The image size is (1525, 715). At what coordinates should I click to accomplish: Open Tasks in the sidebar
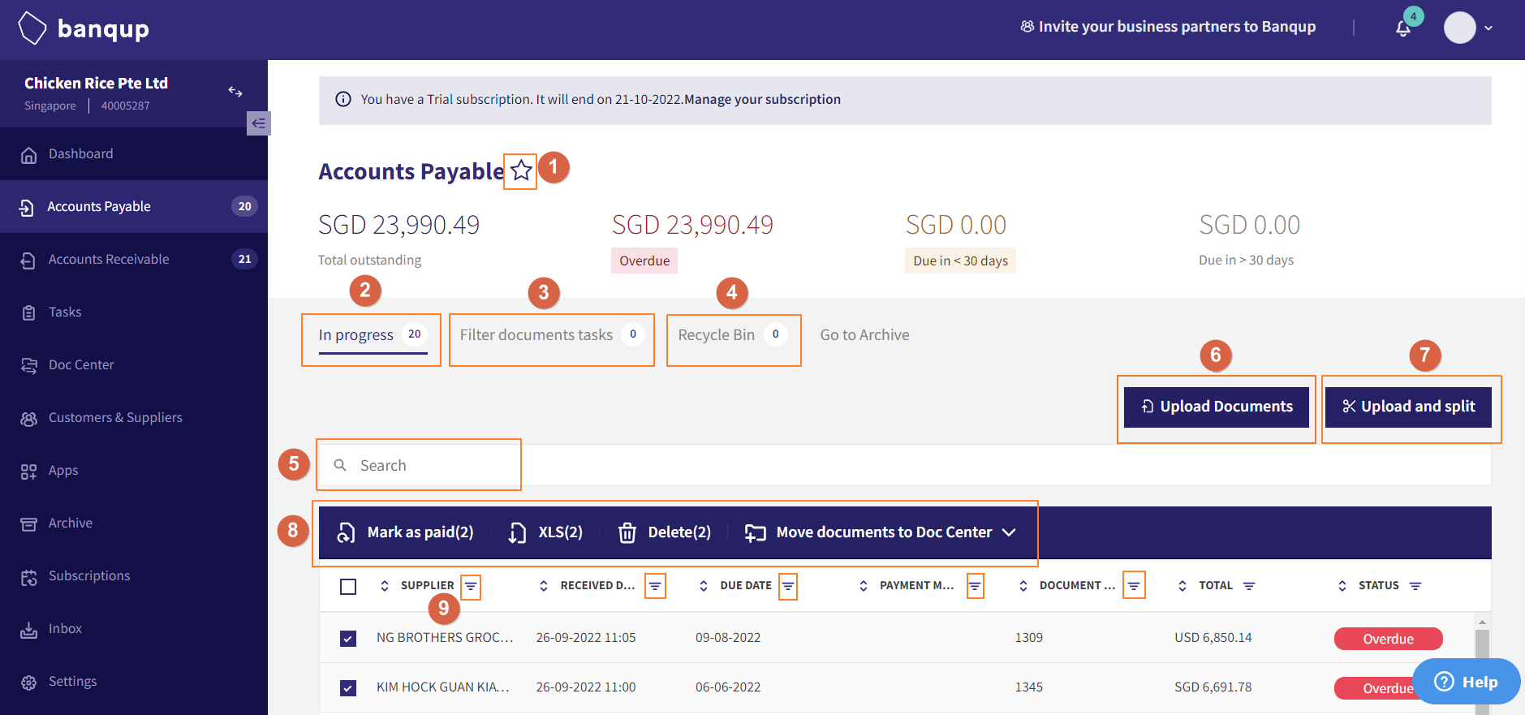pyautogui.click(x=134, y=312)
